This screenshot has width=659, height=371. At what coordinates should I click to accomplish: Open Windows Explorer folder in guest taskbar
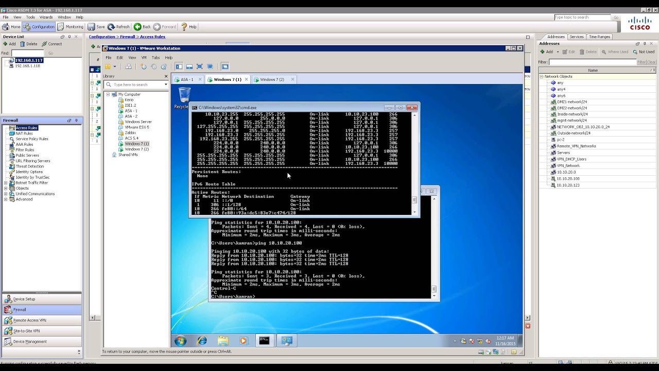(x=223, y=341)
